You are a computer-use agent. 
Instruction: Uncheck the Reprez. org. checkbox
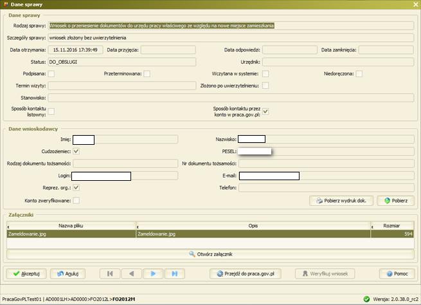coord(76,187)
